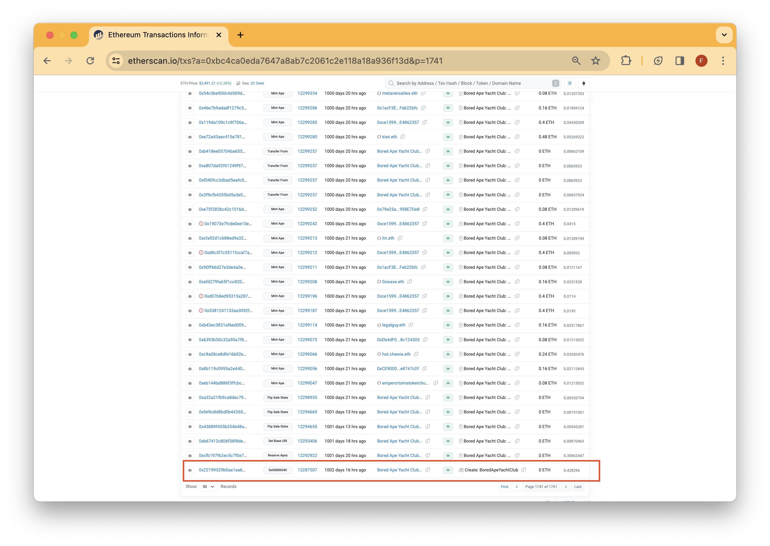
Task: Click the Set Base URI method label
Action: point(278,441)
